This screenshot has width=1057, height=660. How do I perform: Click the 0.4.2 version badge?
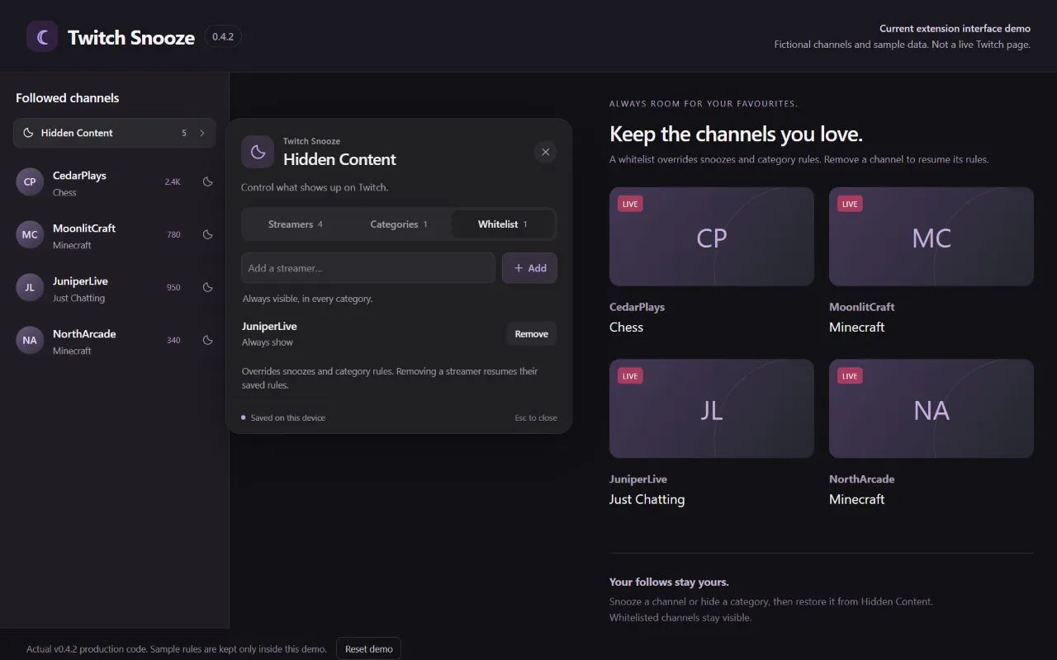coord(222,36)
